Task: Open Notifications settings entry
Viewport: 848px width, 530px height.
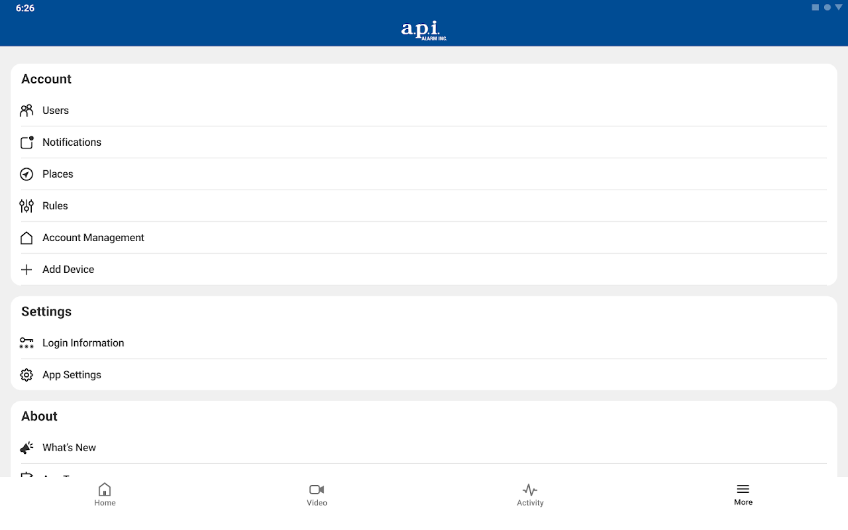Action: coord(424,142)
